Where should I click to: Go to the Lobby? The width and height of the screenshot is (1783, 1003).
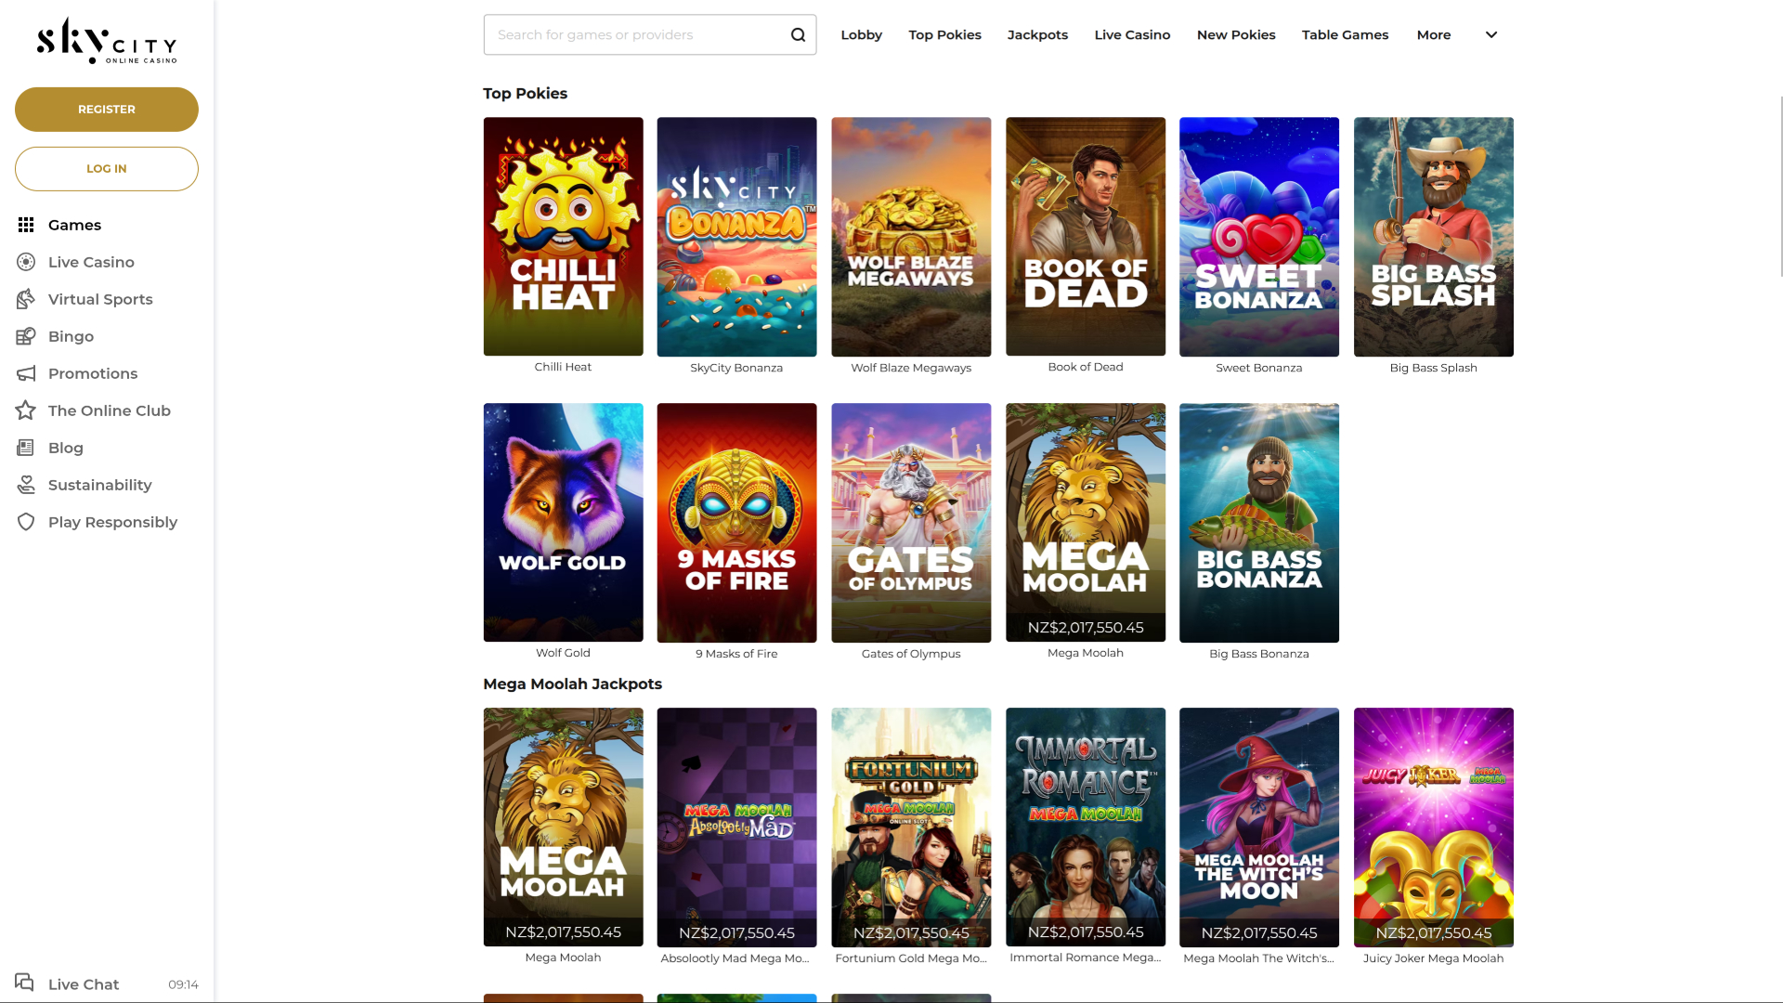(861, 34)
